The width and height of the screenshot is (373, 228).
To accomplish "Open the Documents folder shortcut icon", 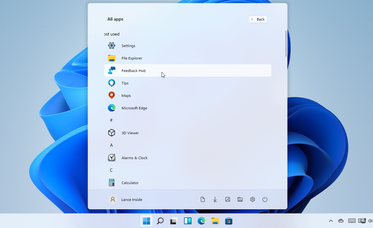I will coord(203,199).
